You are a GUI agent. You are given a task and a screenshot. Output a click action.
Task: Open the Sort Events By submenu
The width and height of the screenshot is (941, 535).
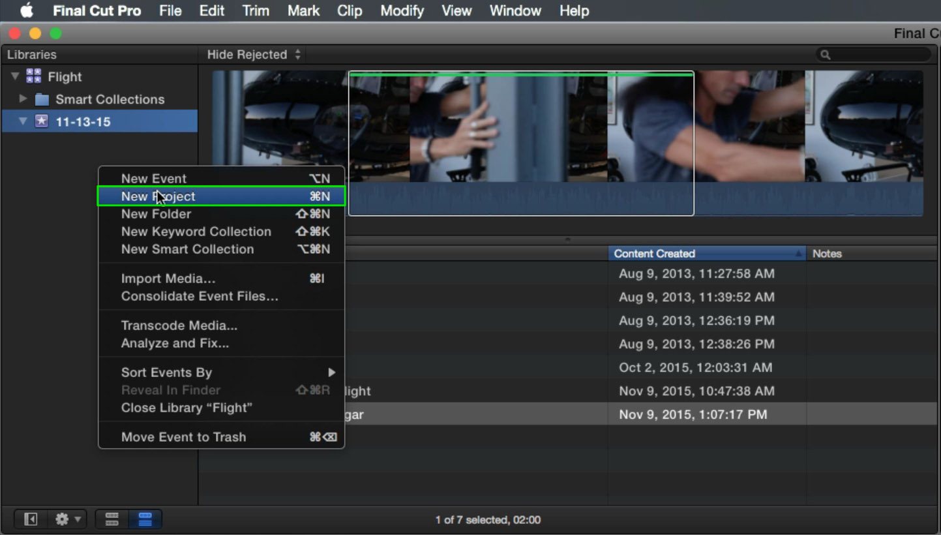coord(221,373)
